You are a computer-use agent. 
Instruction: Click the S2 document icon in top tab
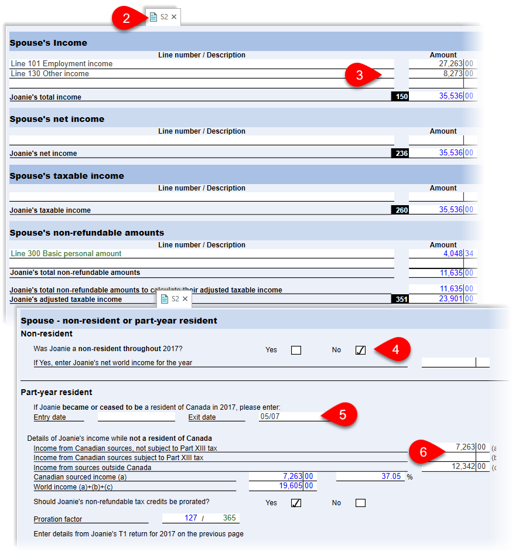153,17
